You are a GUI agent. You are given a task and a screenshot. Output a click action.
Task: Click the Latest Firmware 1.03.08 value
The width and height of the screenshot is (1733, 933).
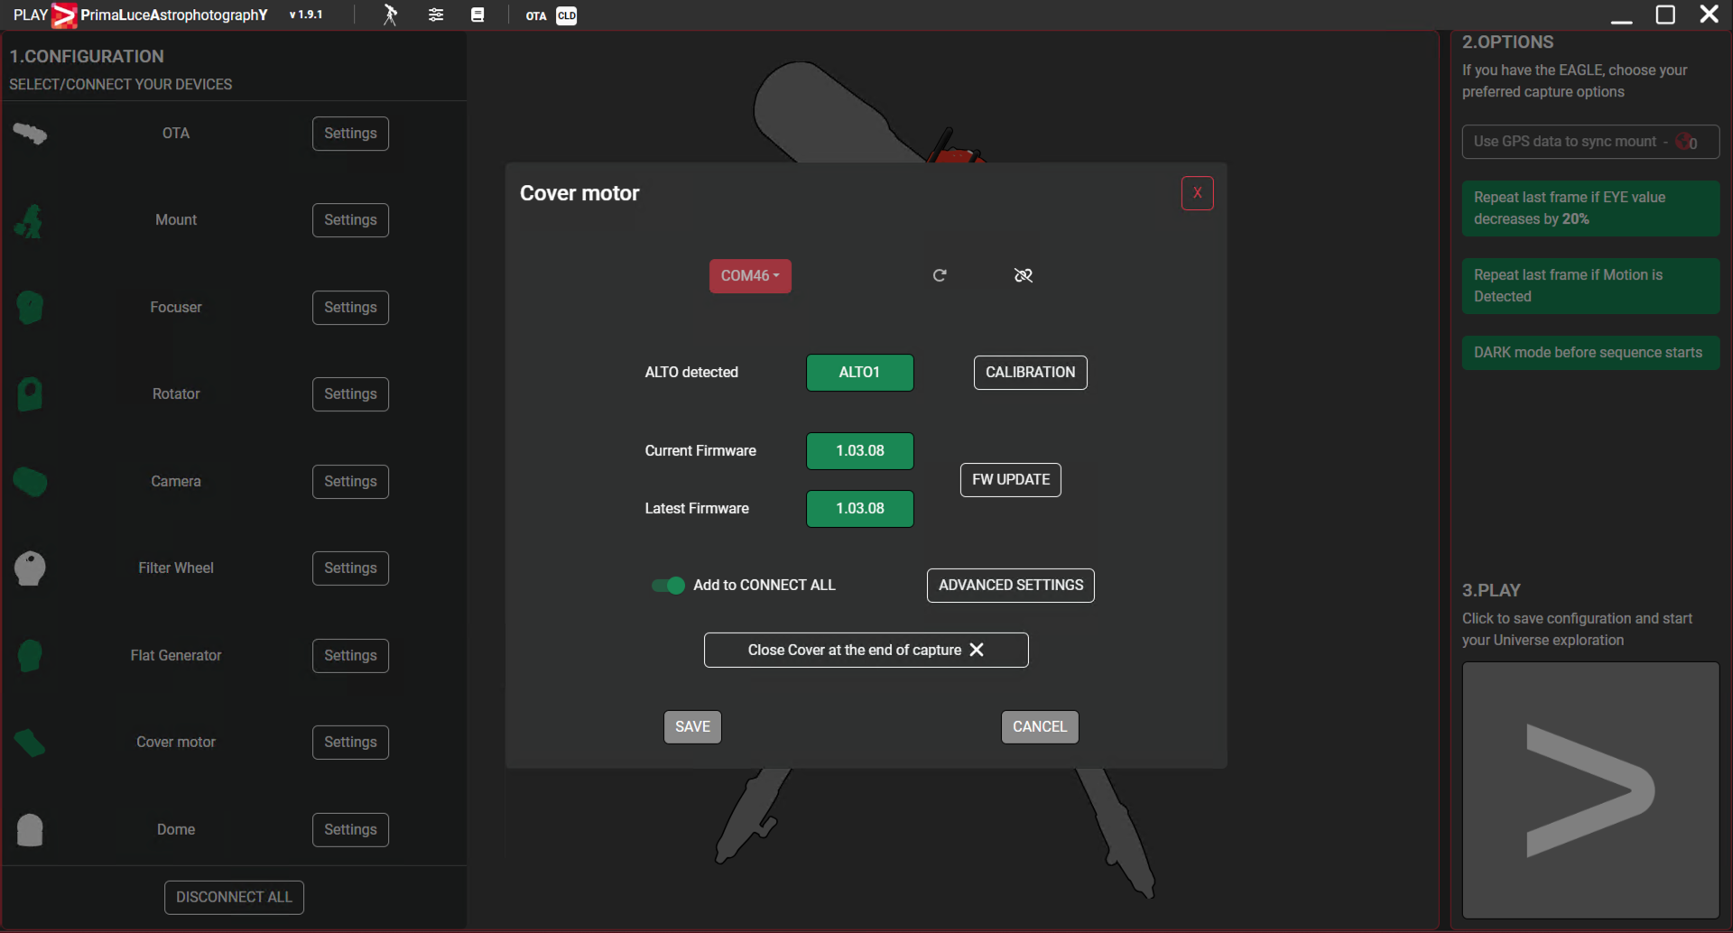click(x=859, y=509)
